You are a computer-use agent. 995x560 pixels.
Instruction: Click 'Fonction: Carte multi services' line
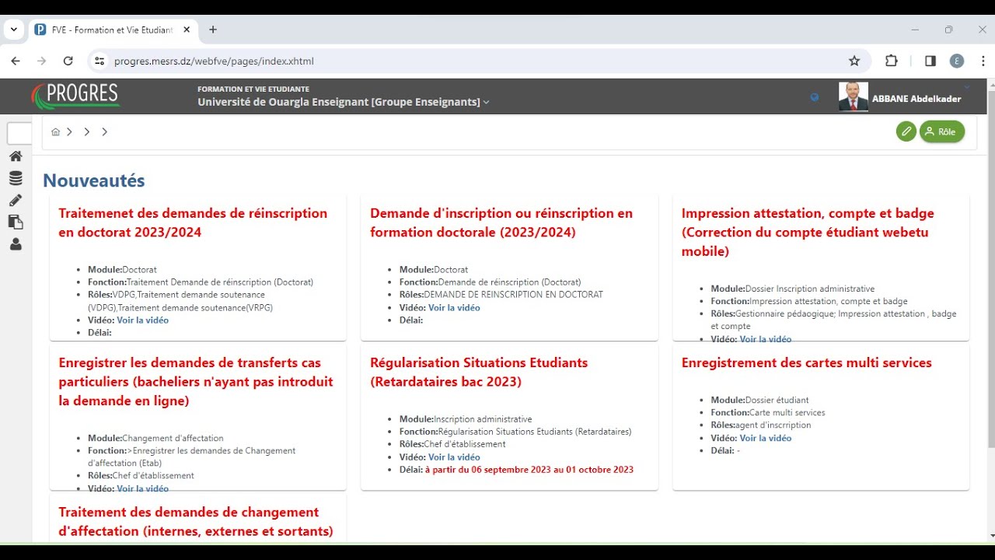768,412
